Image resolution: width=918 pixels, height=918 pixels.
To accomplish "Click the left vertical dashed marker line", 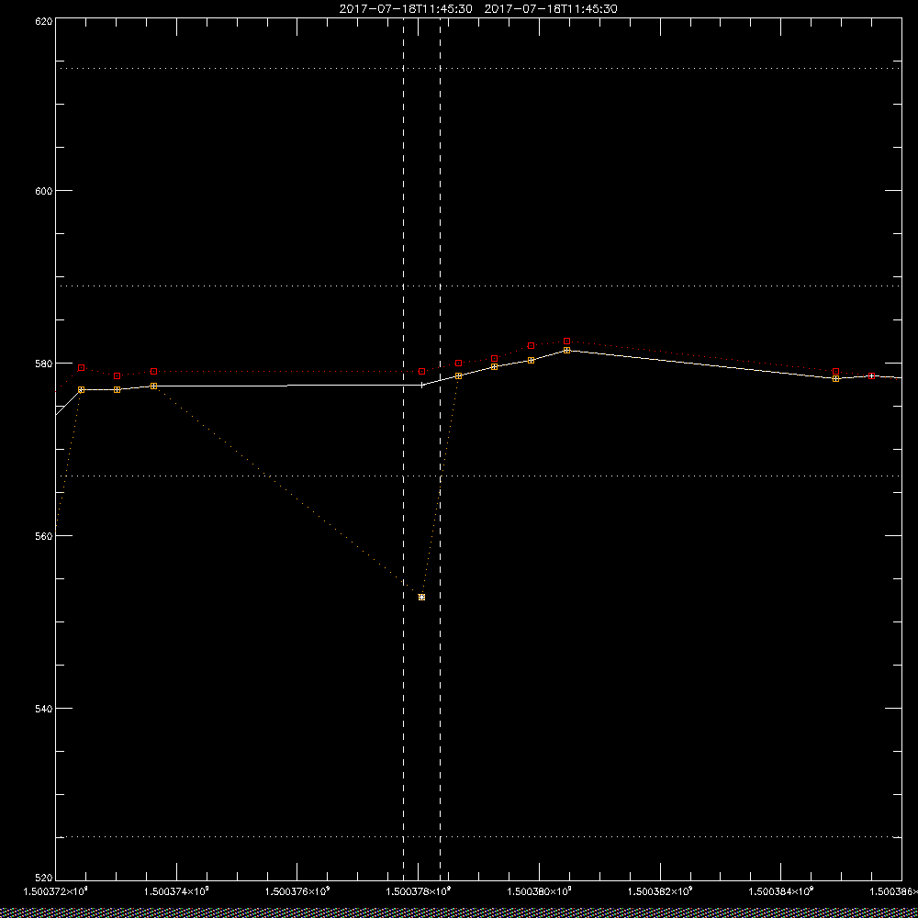I will [403, 448].
